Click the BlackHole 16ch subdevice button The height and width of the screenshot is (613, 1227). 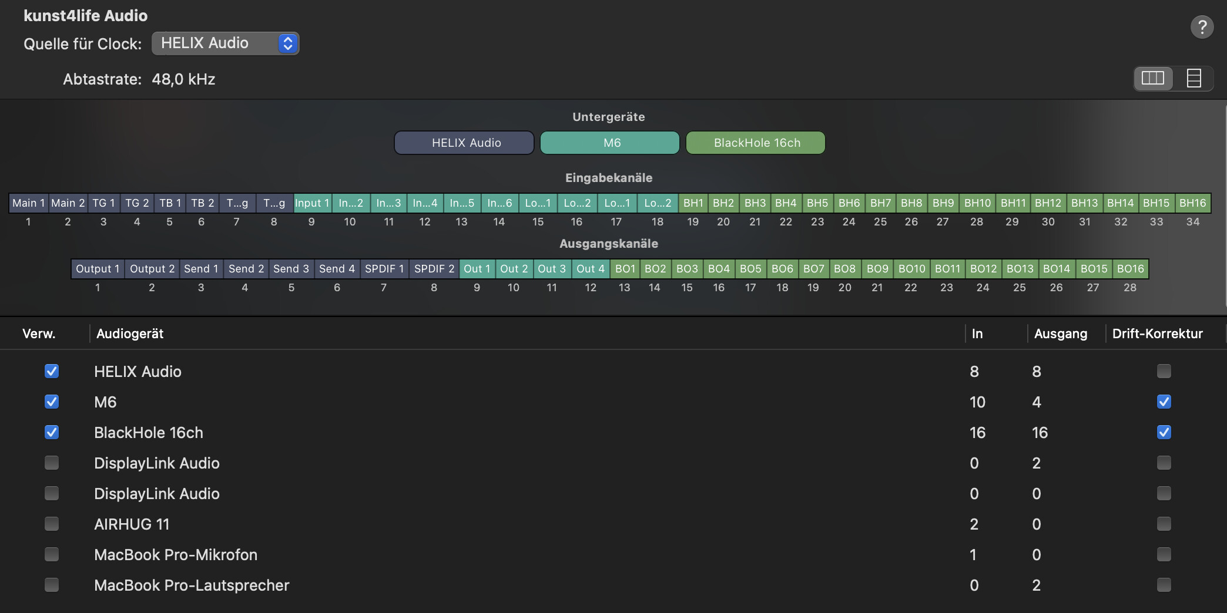point(756,143)
